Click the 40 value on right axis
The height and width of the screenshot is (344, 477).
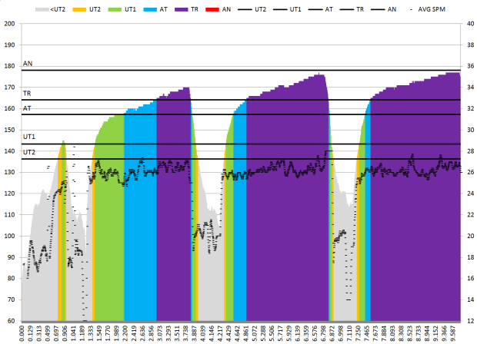tap(466, 23)
